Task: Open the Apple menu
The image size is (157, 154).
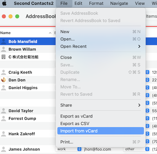Action: click(x=4, y=3)
